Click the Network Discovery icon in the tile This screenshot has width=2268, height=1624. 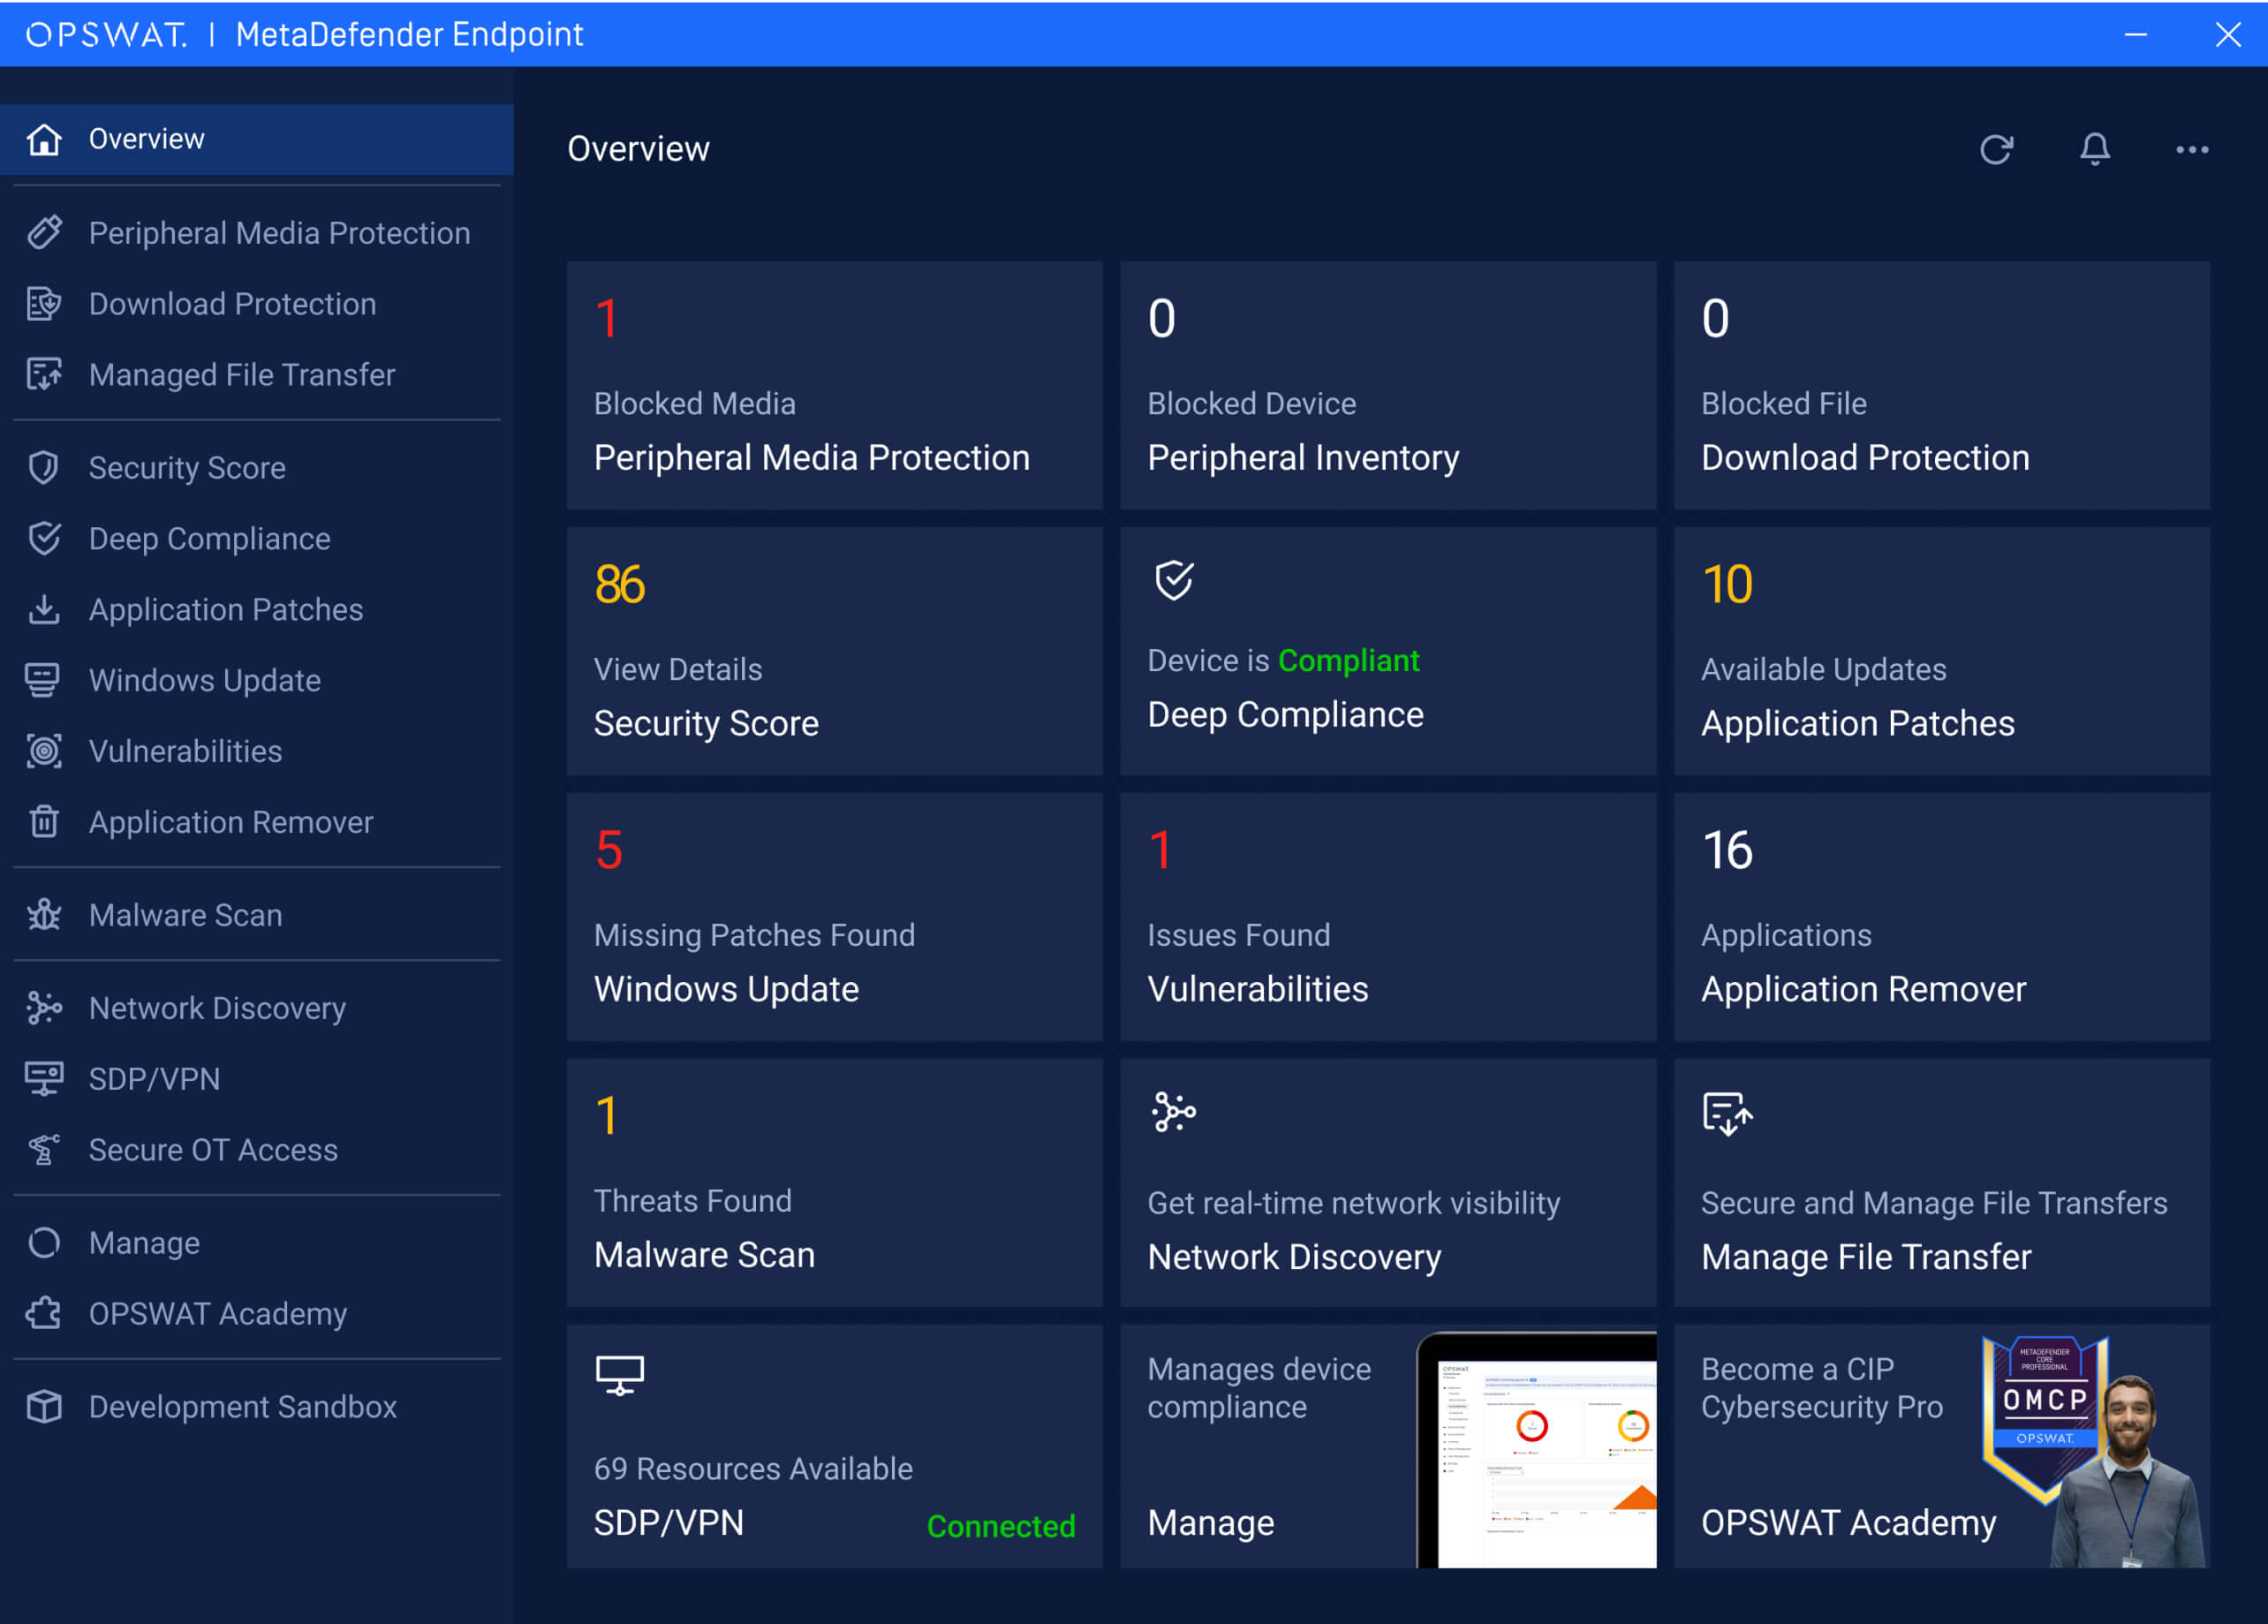(x=1173, y=1112)
